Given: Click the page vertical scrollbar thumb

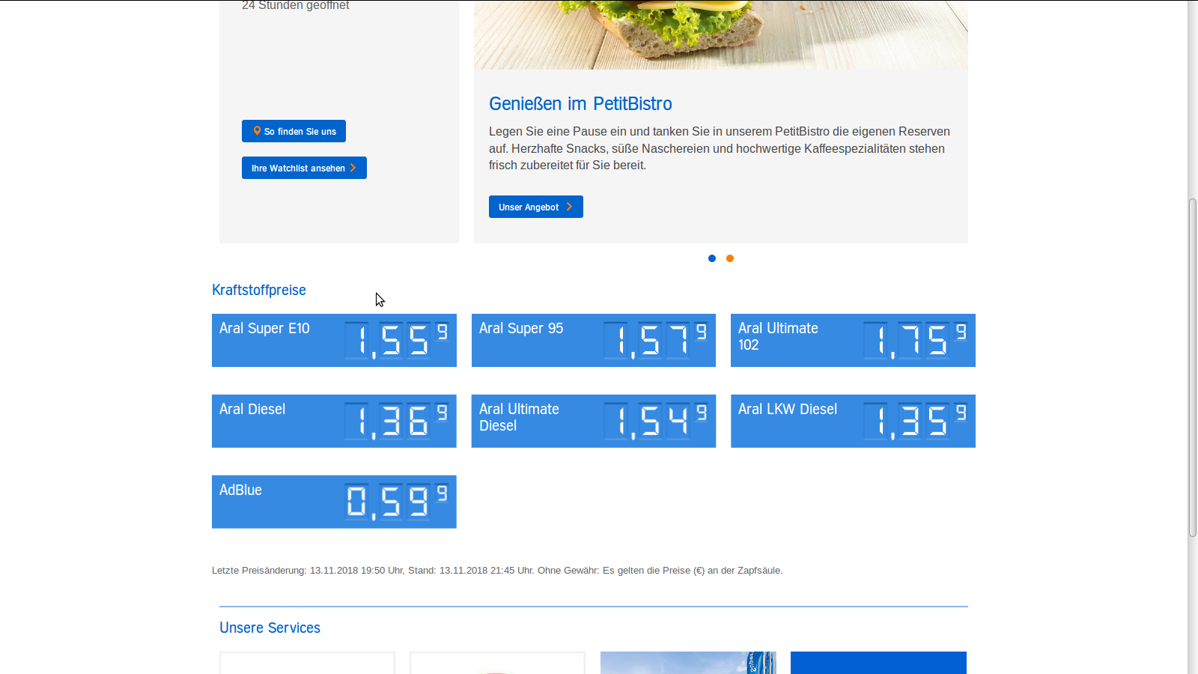Looking at the screenshot, I should (x=1193, y=367).
